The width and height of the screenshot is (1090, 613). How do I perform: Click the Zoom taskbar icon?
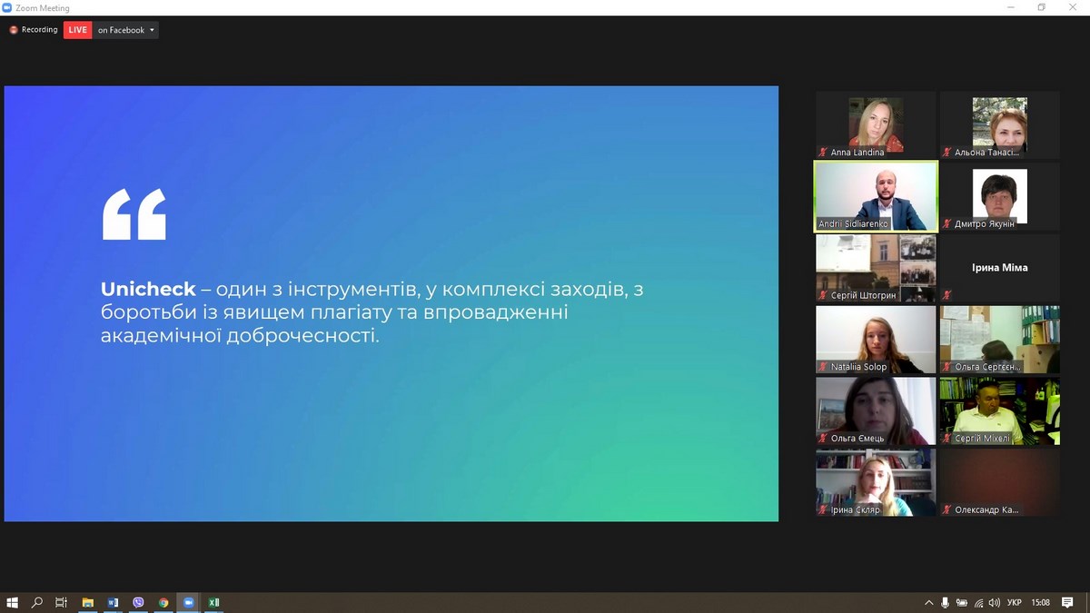tap(189, 602)
